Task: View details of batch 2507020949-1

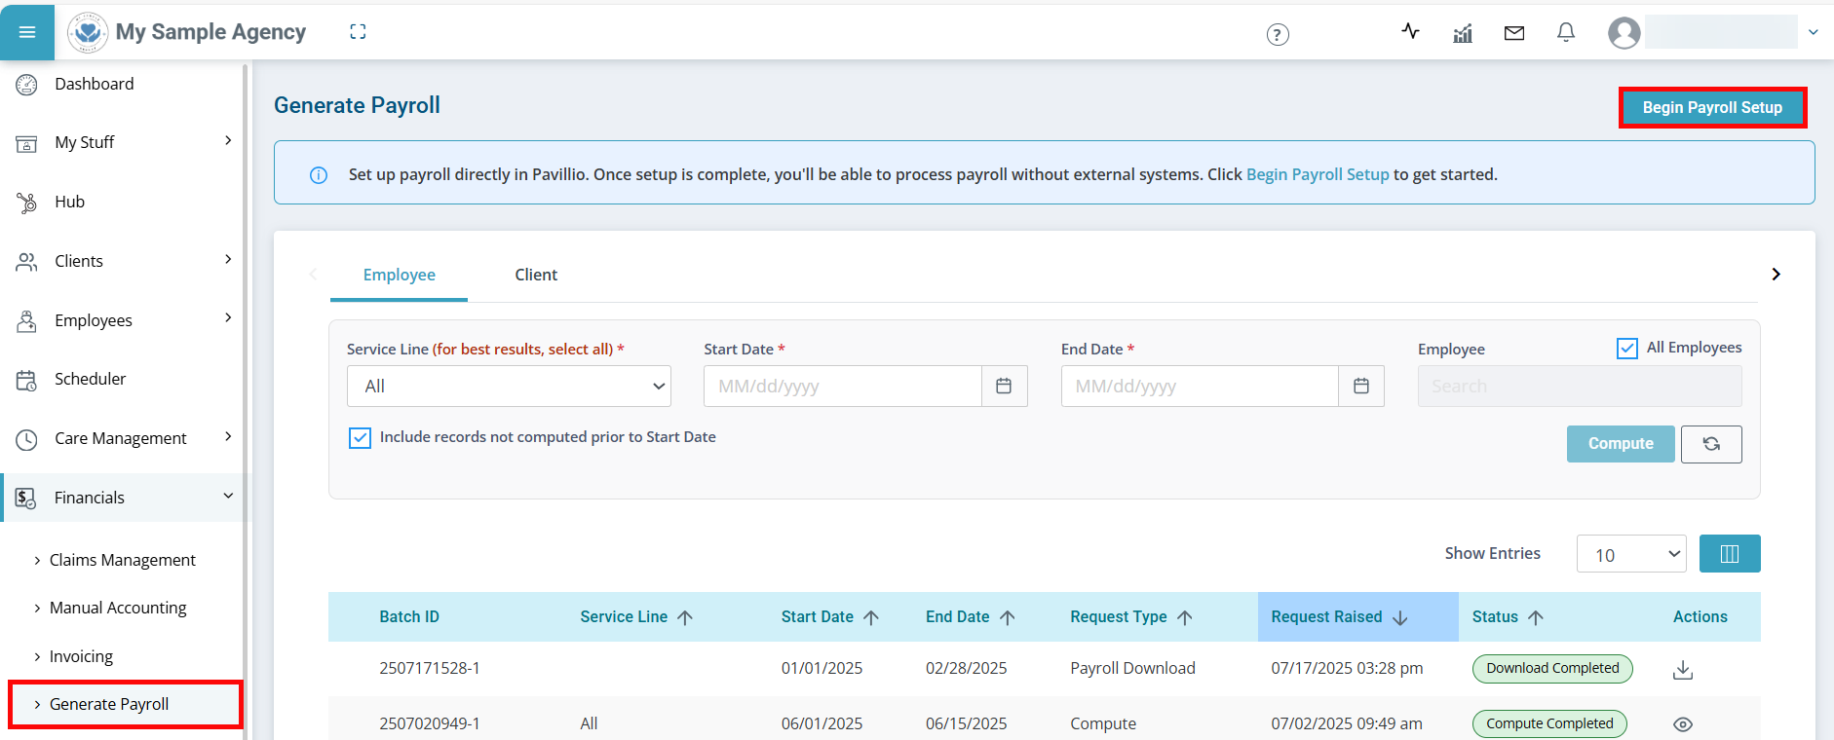Action: (1682, 724)
